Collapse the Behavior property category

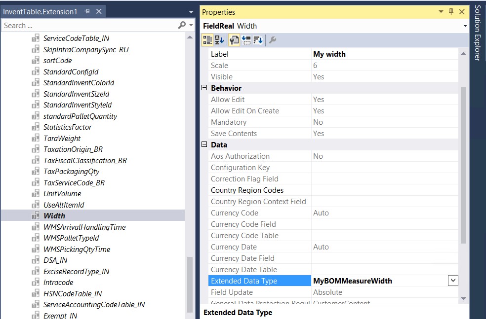[x=204, y=88]
